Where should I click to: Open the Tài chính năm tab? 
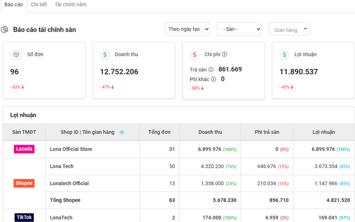71,5
